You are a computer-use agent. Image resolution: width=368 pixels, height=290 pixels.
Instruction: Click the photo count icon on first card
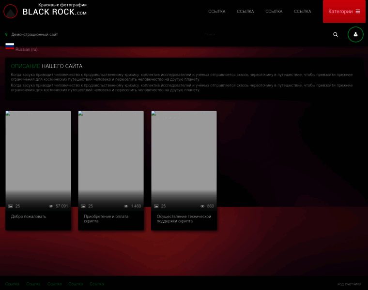point(11,206)
